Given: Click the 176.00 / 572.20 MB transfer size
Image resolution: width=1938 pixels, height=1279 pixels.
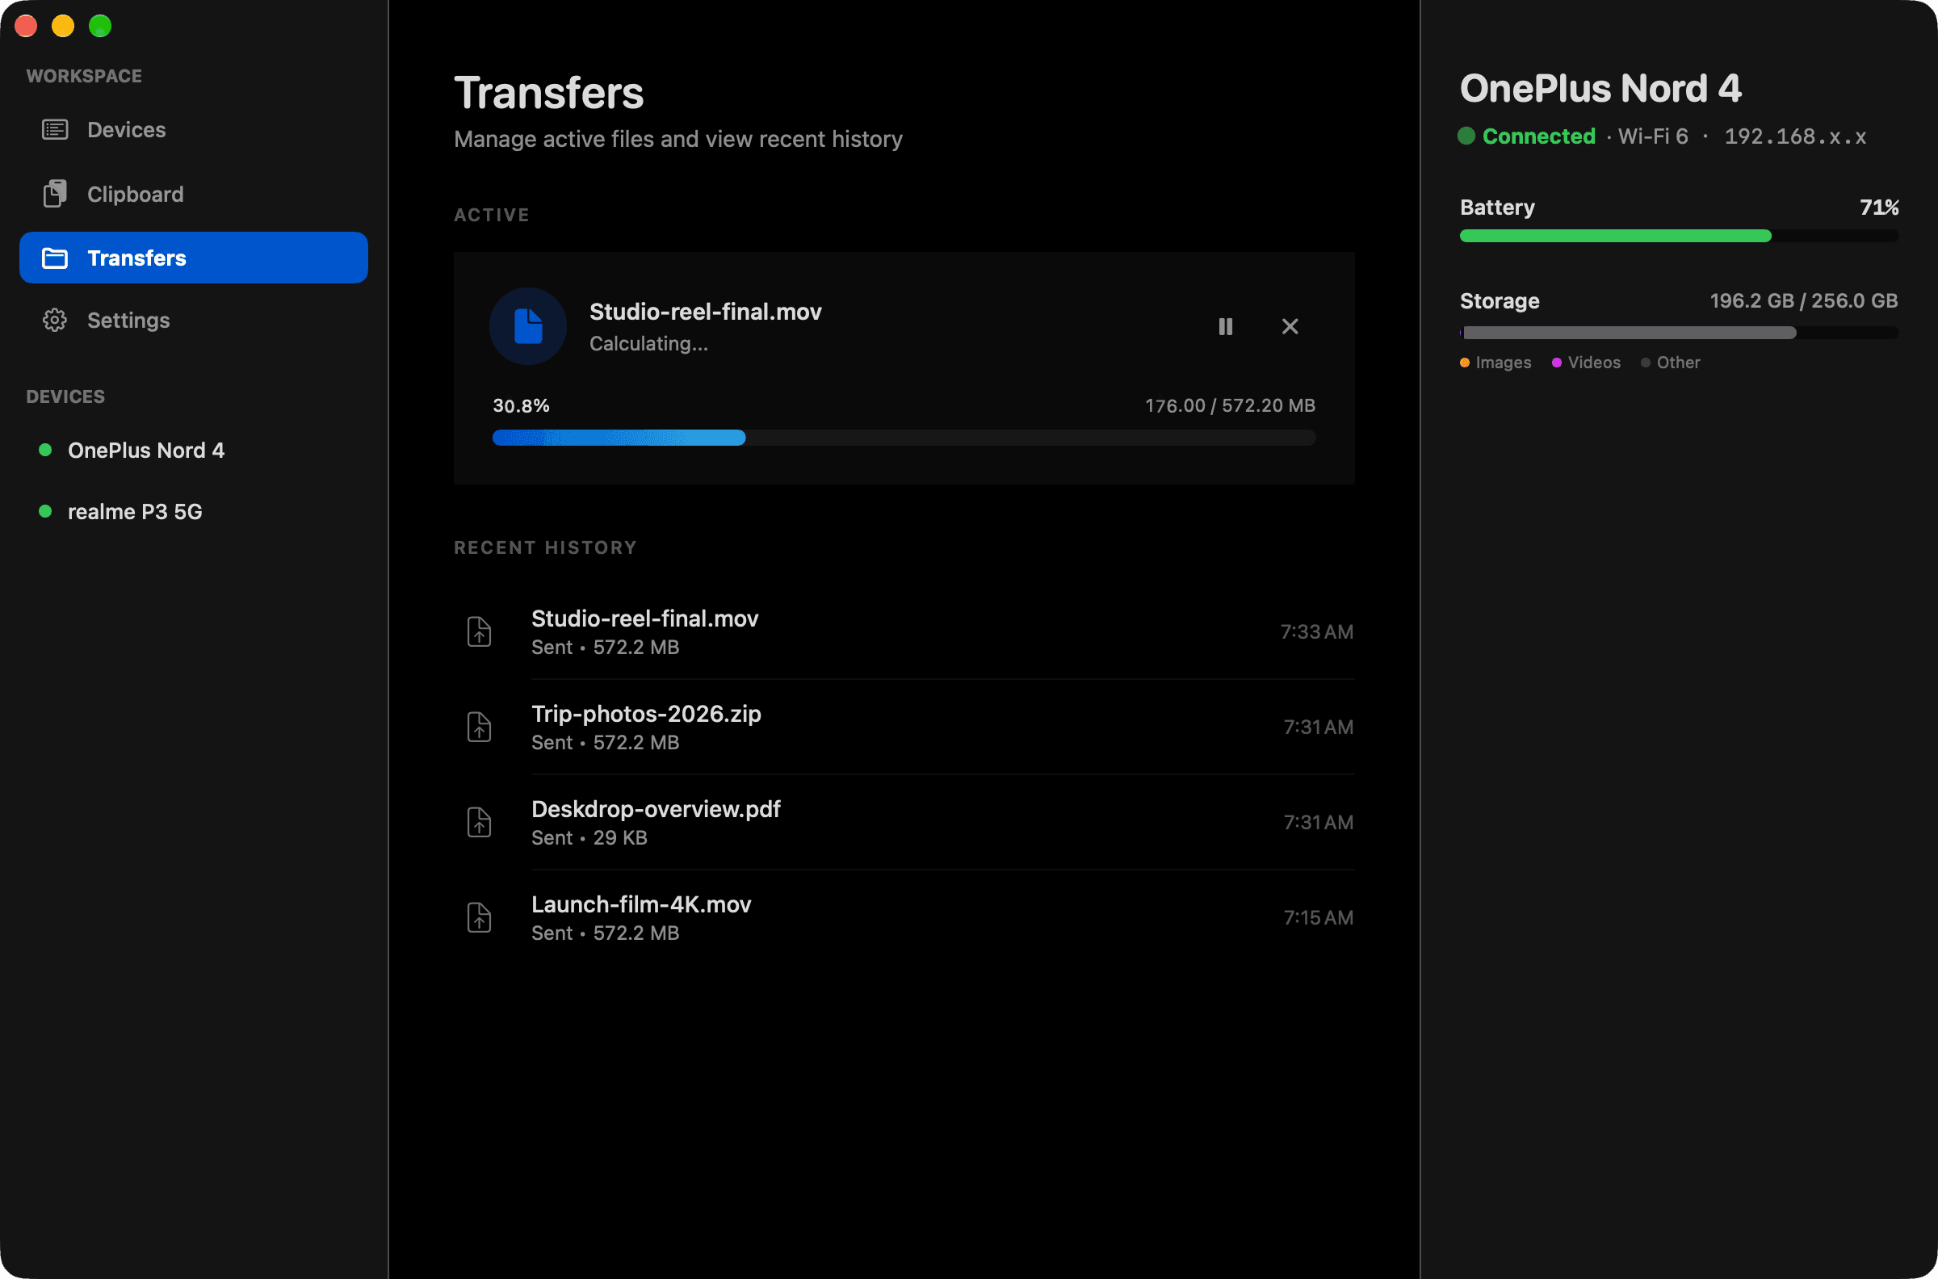Looking at the screenshot, I should point(1230,405).
